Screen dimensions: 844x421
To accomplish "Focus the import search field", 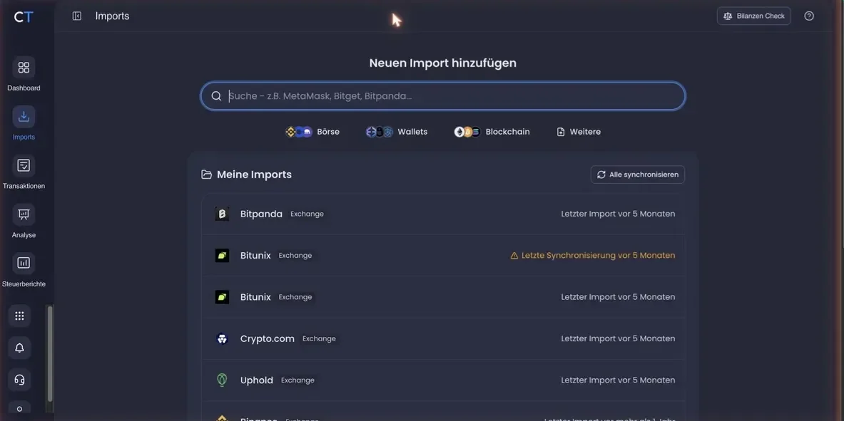I will tap(443, 96).
